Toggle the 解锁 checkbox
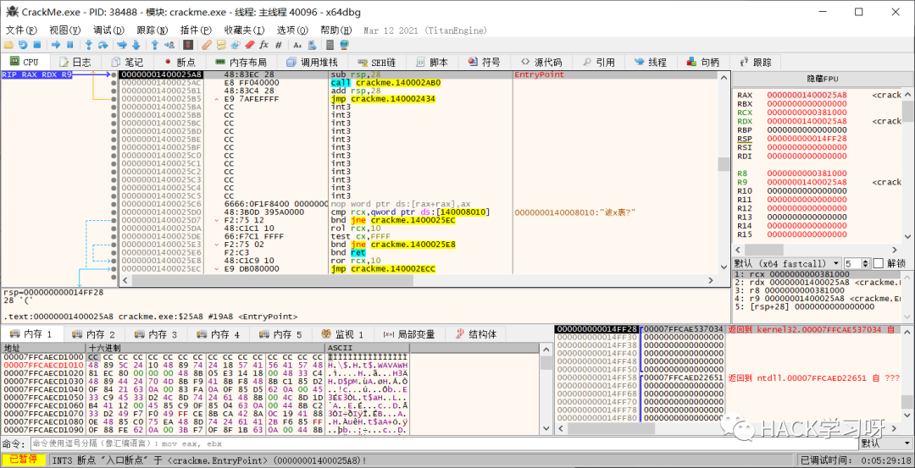 coord(878,263)
